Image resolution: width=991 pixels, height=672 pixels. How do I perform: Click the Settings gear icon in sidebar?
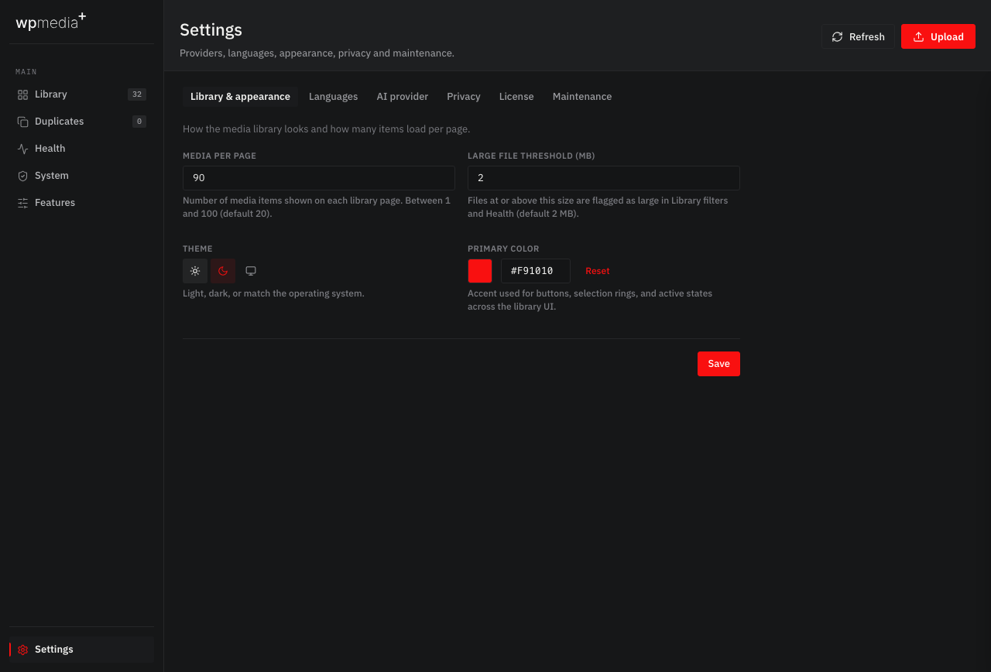22,650
